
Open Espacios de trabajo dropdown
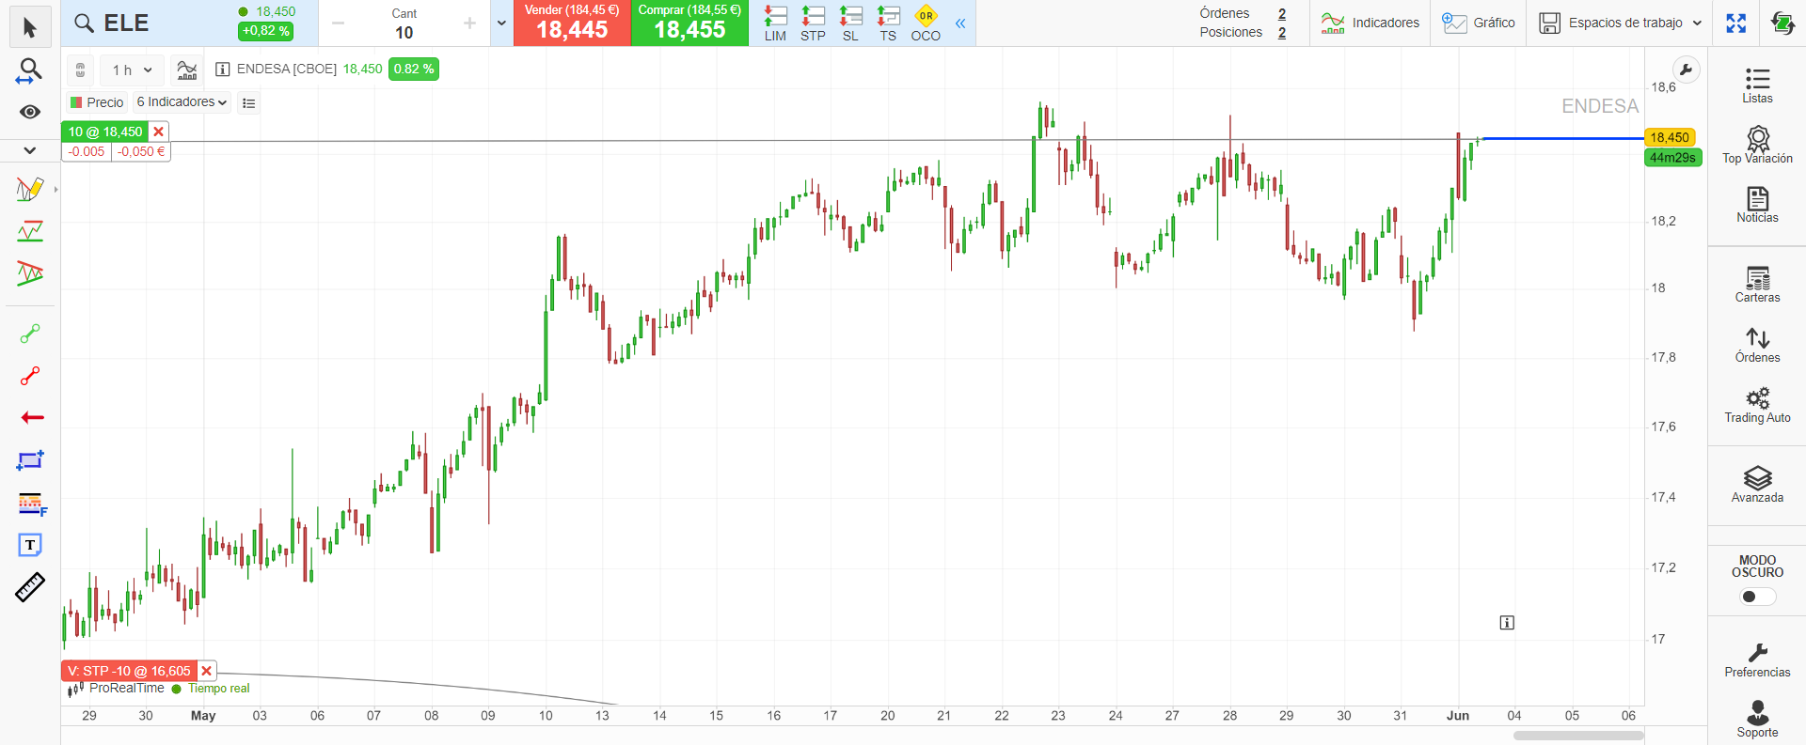(x=1621, y=23)
